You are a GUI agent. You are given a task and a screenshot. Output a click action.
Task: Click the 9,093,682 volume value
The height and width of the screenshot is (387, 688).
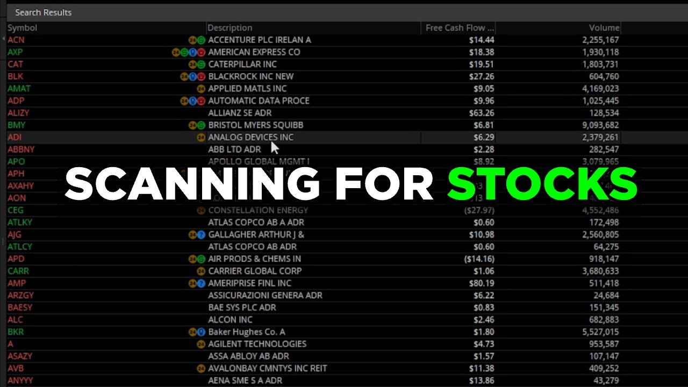pos(600,125)
